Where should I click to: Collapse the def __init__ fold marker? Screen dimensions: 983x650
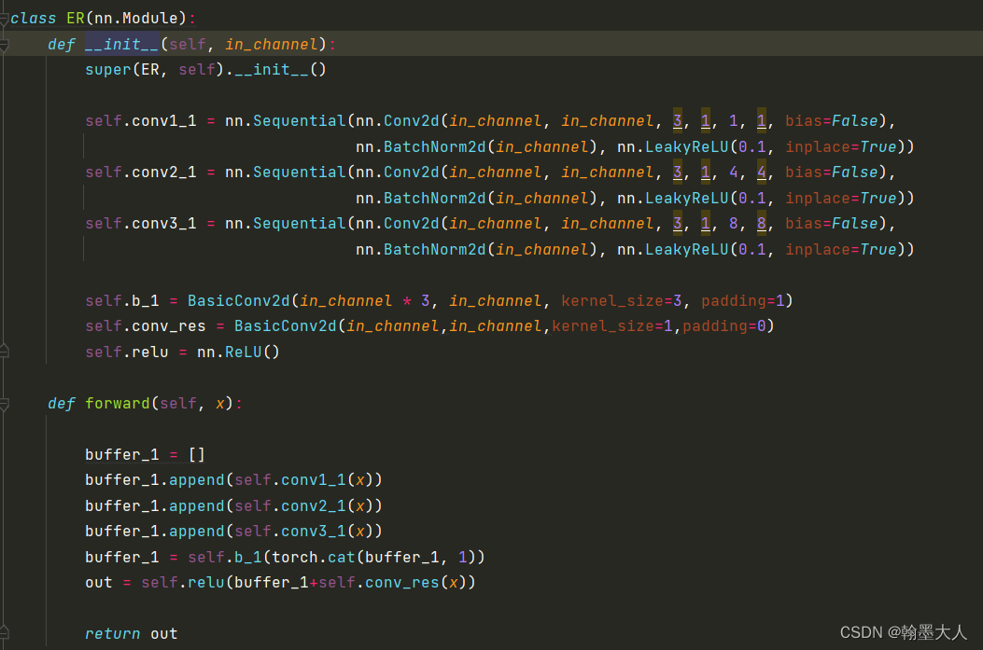point(4,45)
